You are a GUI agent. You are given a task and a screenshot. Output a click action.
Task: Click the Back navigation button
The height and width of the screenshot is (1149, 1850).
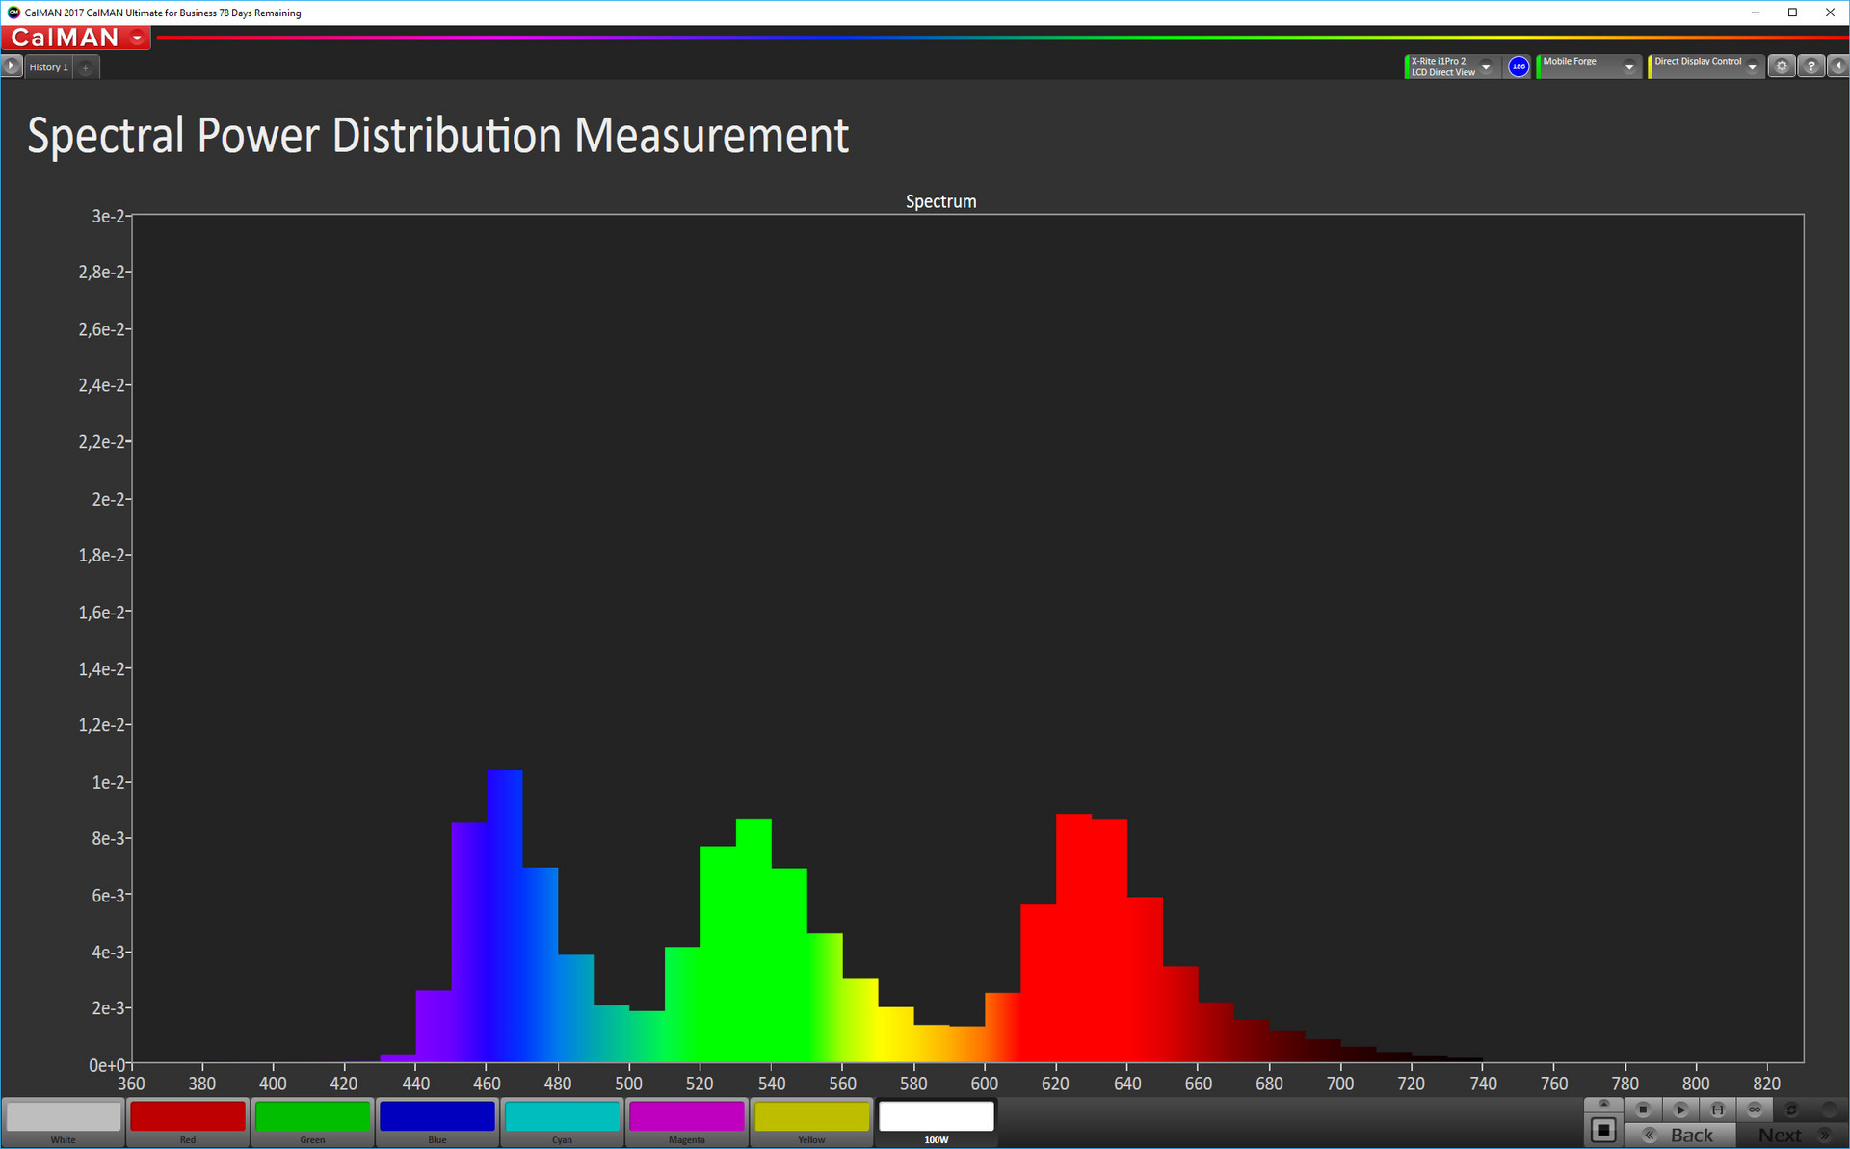(x=1680, y=1136)
